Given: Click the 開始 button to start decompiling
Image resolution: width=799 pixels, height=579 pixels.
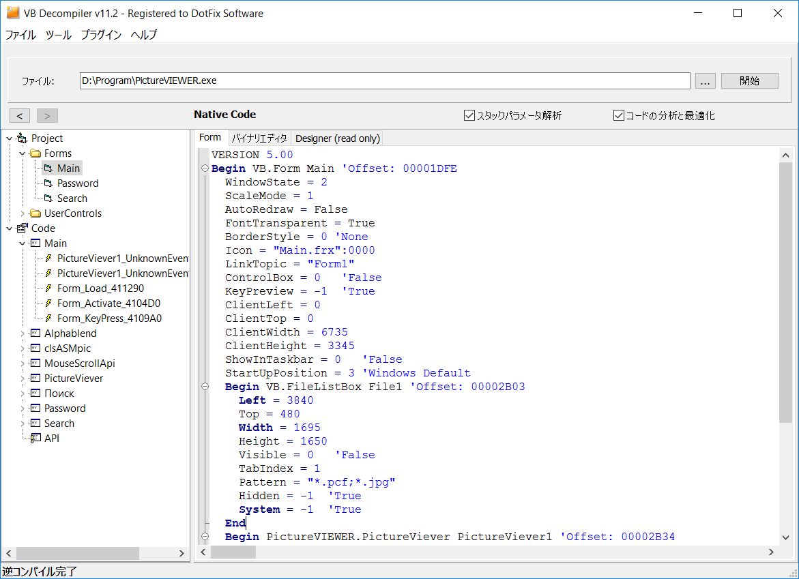Looking at the screenshot, I should pos(750,81).
